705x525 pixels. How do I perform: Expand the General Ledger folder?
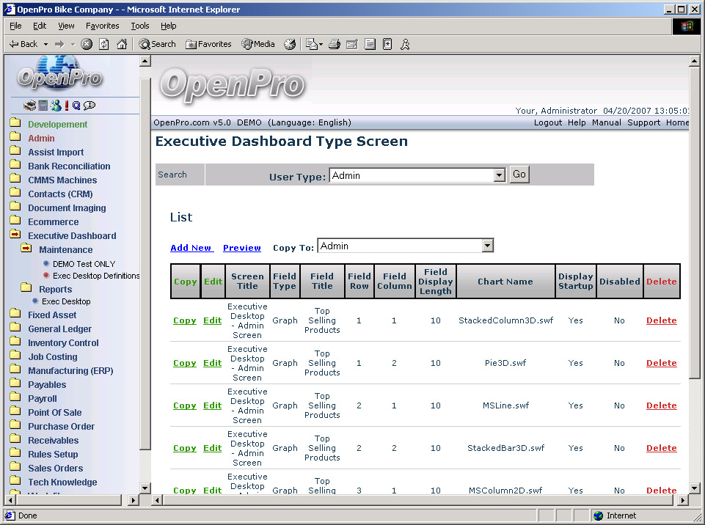pyautogui.click(x=15, y=329)
